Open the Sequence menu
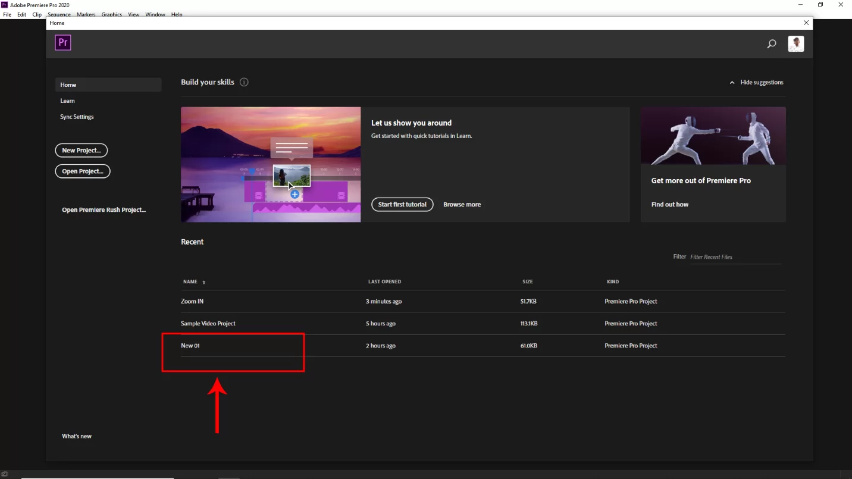 (x=59, y=14)
